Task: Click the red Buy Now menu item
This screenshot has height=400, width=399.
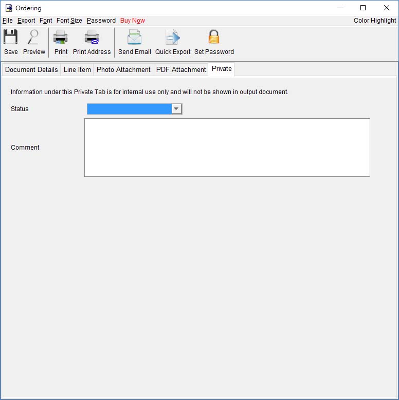Action: 133,21
